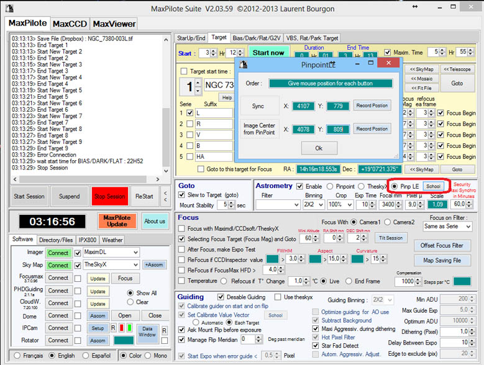Click Map Saving File button
Image resolution: width=484 pixels, height=365 pixels.
442,260
